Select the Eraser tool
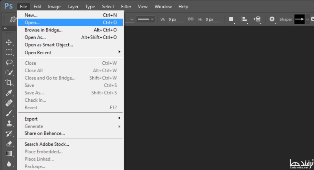This screenshot has width=314, height=170. pyautogui.click(x=9, y=144)
